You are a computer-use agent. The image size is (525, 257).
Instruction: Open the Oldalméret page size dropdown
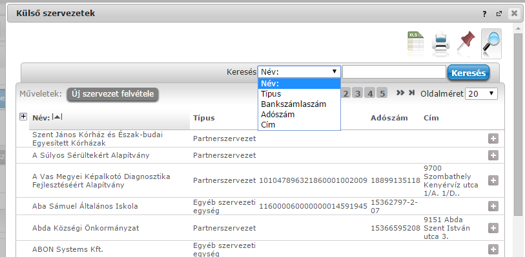click(482, 94)
